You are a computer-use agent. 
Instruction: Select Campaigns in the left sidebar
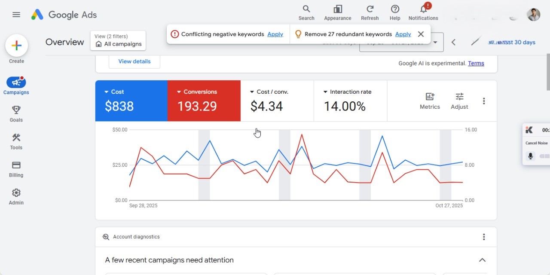pyautogui.click(x=16, y=86)
